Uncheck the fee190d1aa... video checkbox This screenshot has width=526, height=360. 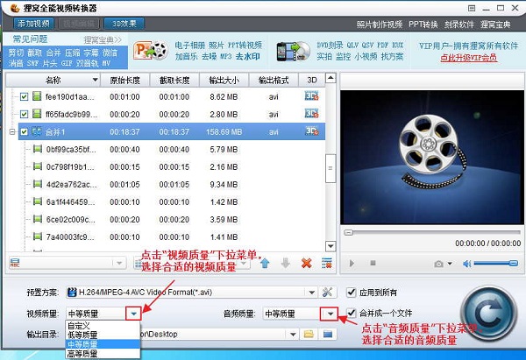point(24,97)
